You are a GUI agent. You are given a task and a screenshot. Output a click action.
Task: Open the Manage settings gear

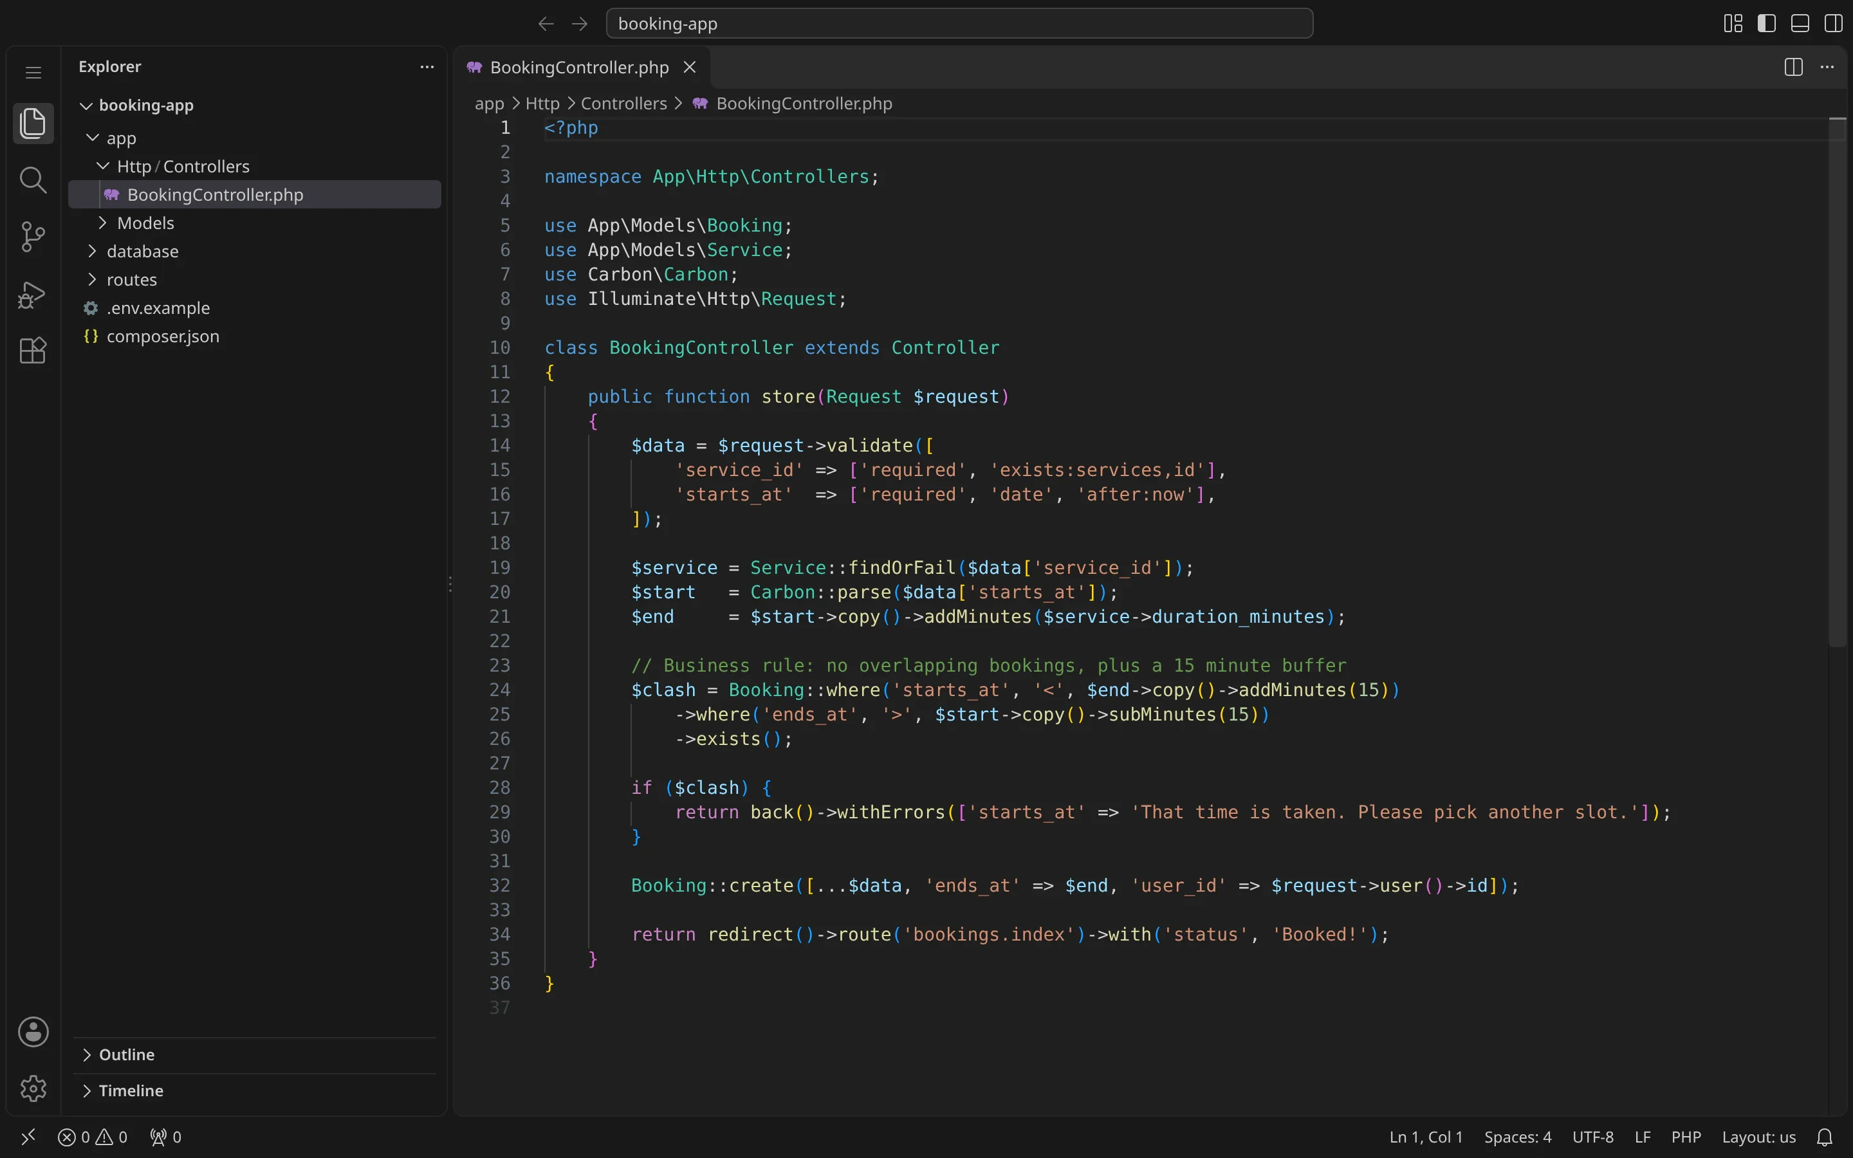coord(33,1089)
